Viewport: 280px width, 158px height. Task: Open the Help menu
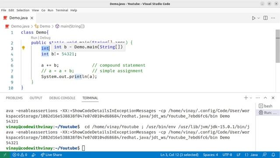coord(73,10)
